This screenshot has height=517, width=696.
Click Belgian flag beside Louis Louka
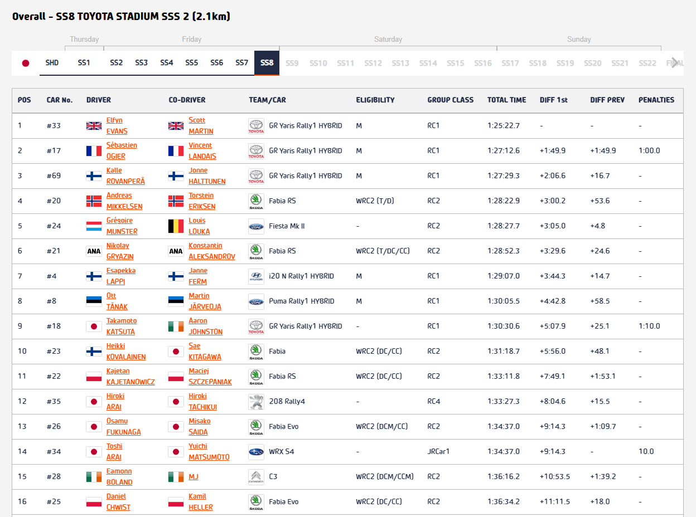176,226
